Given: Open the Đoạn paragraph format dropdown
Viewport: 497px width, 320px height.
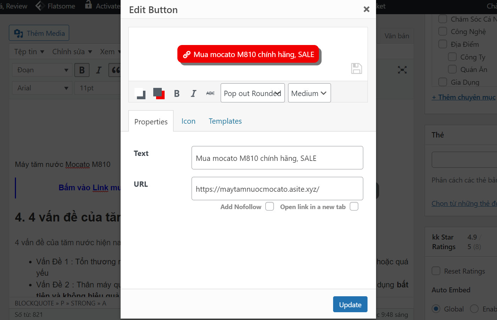Looking at the screenshot, I should click(x=42, y=70).
